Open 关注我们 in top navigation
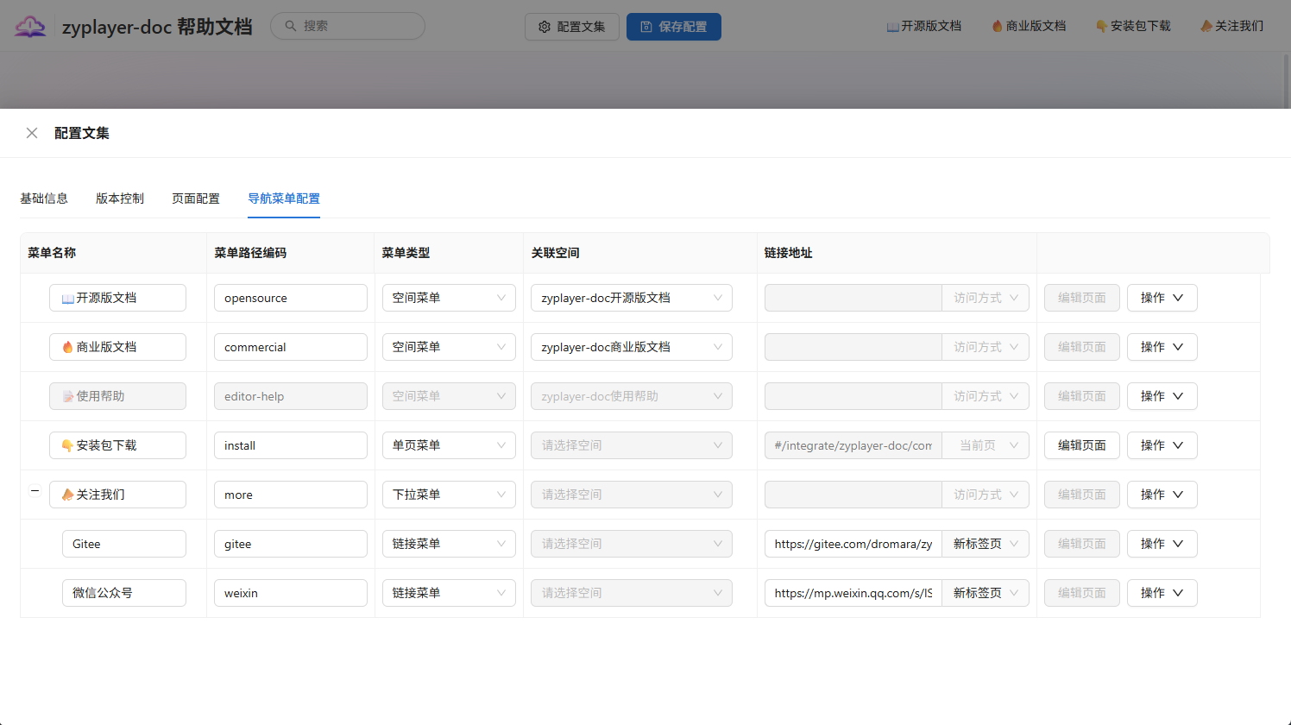Image resolution: width=1291 pixels, height=725 pixels. click(1231, 26)
